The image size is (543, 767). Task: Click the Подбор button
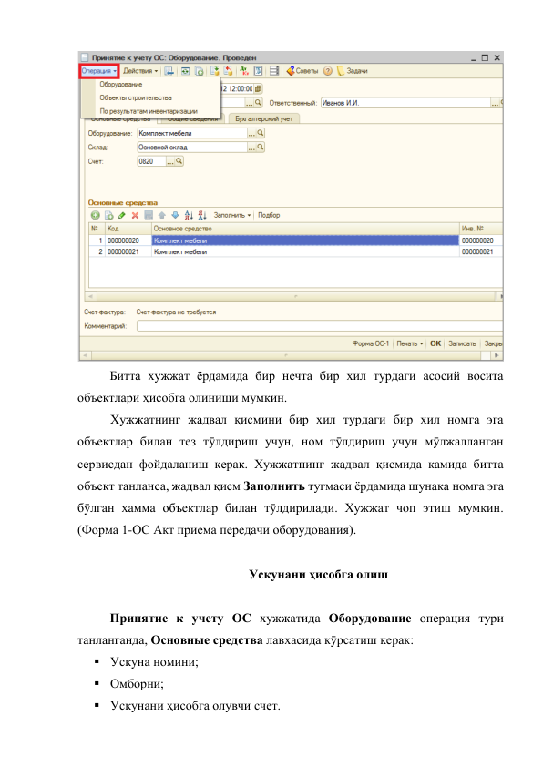pos(269,215)
